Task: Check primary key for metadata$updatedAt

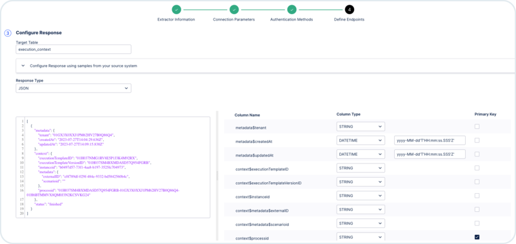Action: tap(477, 154)
